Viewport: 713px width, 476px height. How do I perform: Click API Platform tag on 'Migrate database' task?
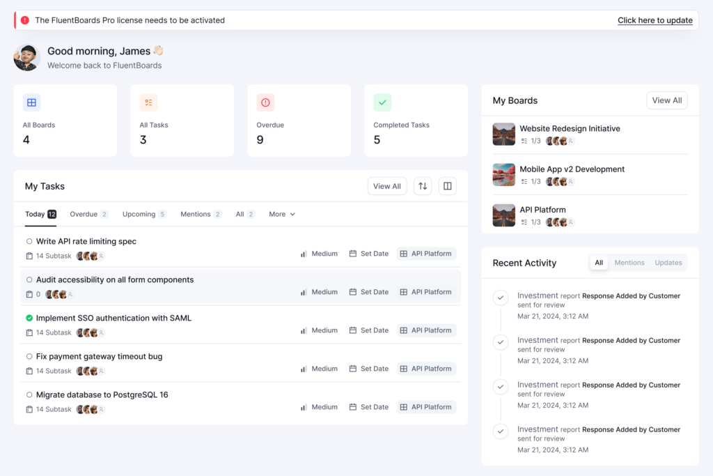pyautogui.click(x=426, y=407)
